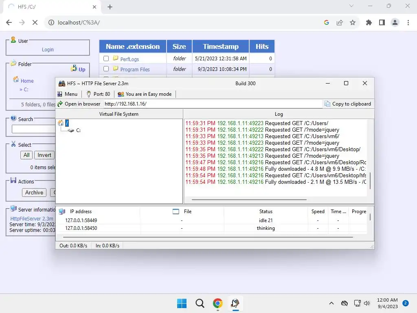Click connections list horizontal scrollbar
Viewport: 417px width, 313px height.
point(208,237)
